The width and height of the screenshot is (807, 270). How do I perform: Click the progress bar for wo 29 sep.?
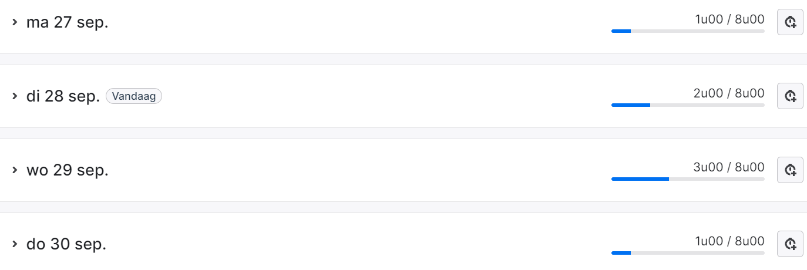click(x=688, y=178)
